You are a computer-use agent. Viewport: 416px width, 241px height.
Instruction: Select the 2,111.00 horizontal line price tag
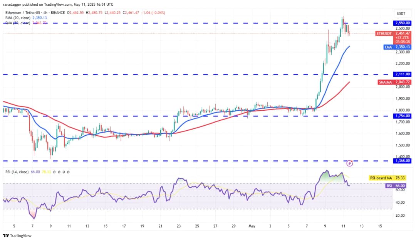tap(402, 74)
